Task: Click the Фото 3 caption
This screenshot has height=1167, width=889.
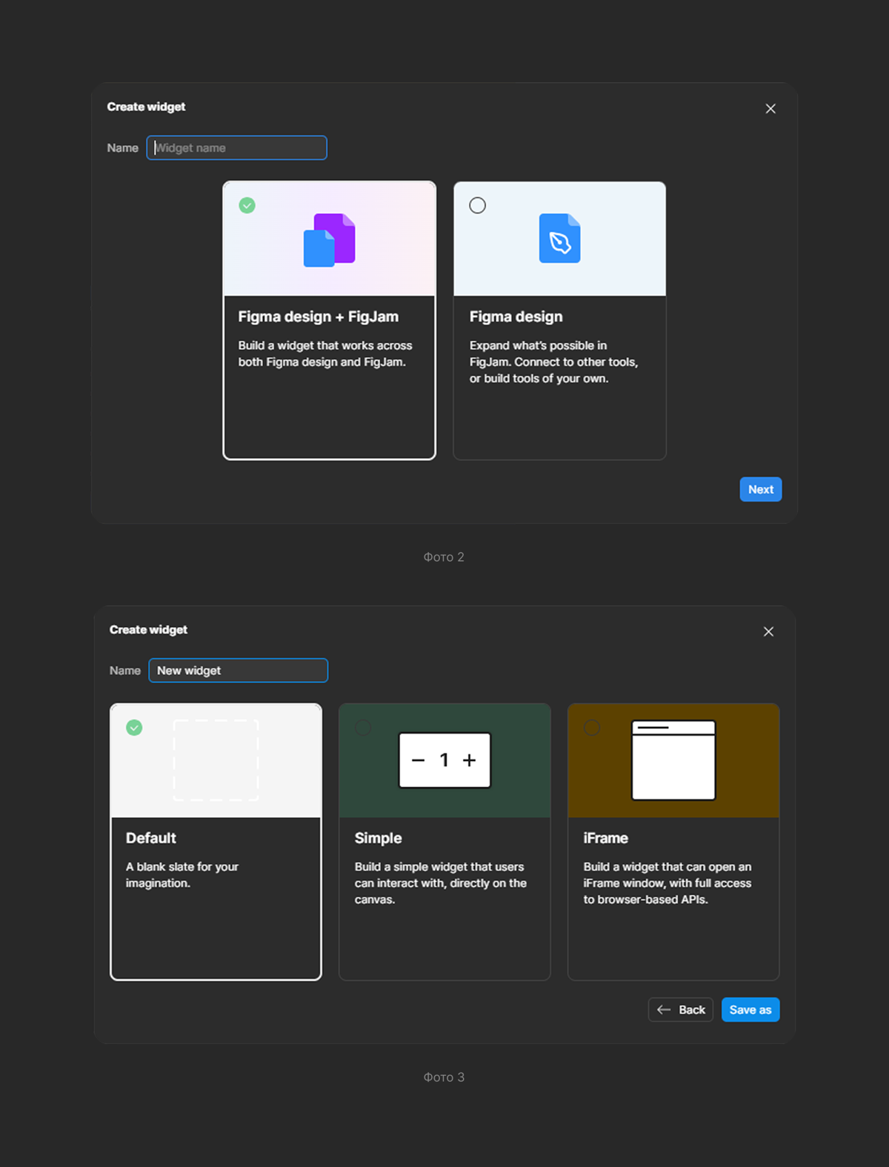Action: coord(444,1077)
